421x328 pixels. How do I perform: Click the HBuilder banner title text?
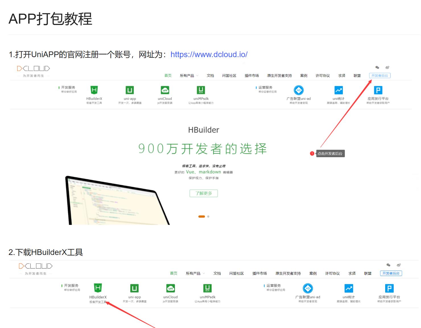[204, 130]
